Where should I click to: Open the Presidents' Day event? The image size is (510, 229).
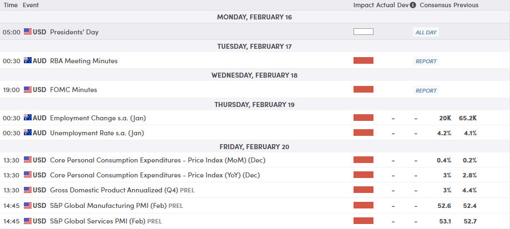[74, 32]
